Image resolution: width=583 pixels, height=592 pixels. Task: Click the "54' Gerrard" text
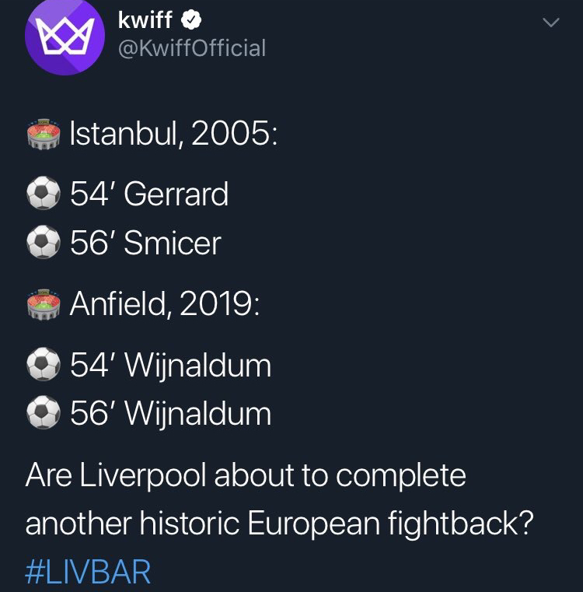(x=149, y=194)
